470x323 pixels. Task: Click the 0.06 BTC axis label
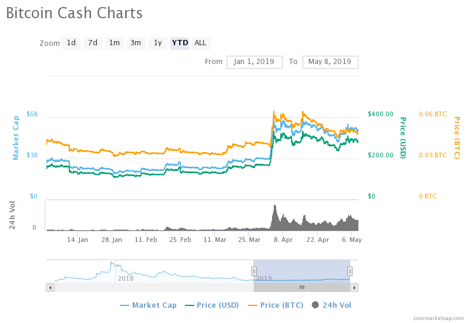tap(433, 114)
